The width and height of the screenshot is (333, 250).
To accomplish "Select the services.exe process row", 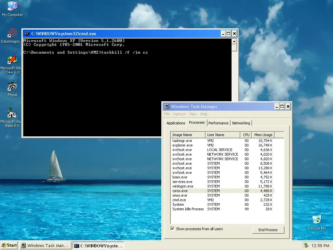I will coord(222,182).
